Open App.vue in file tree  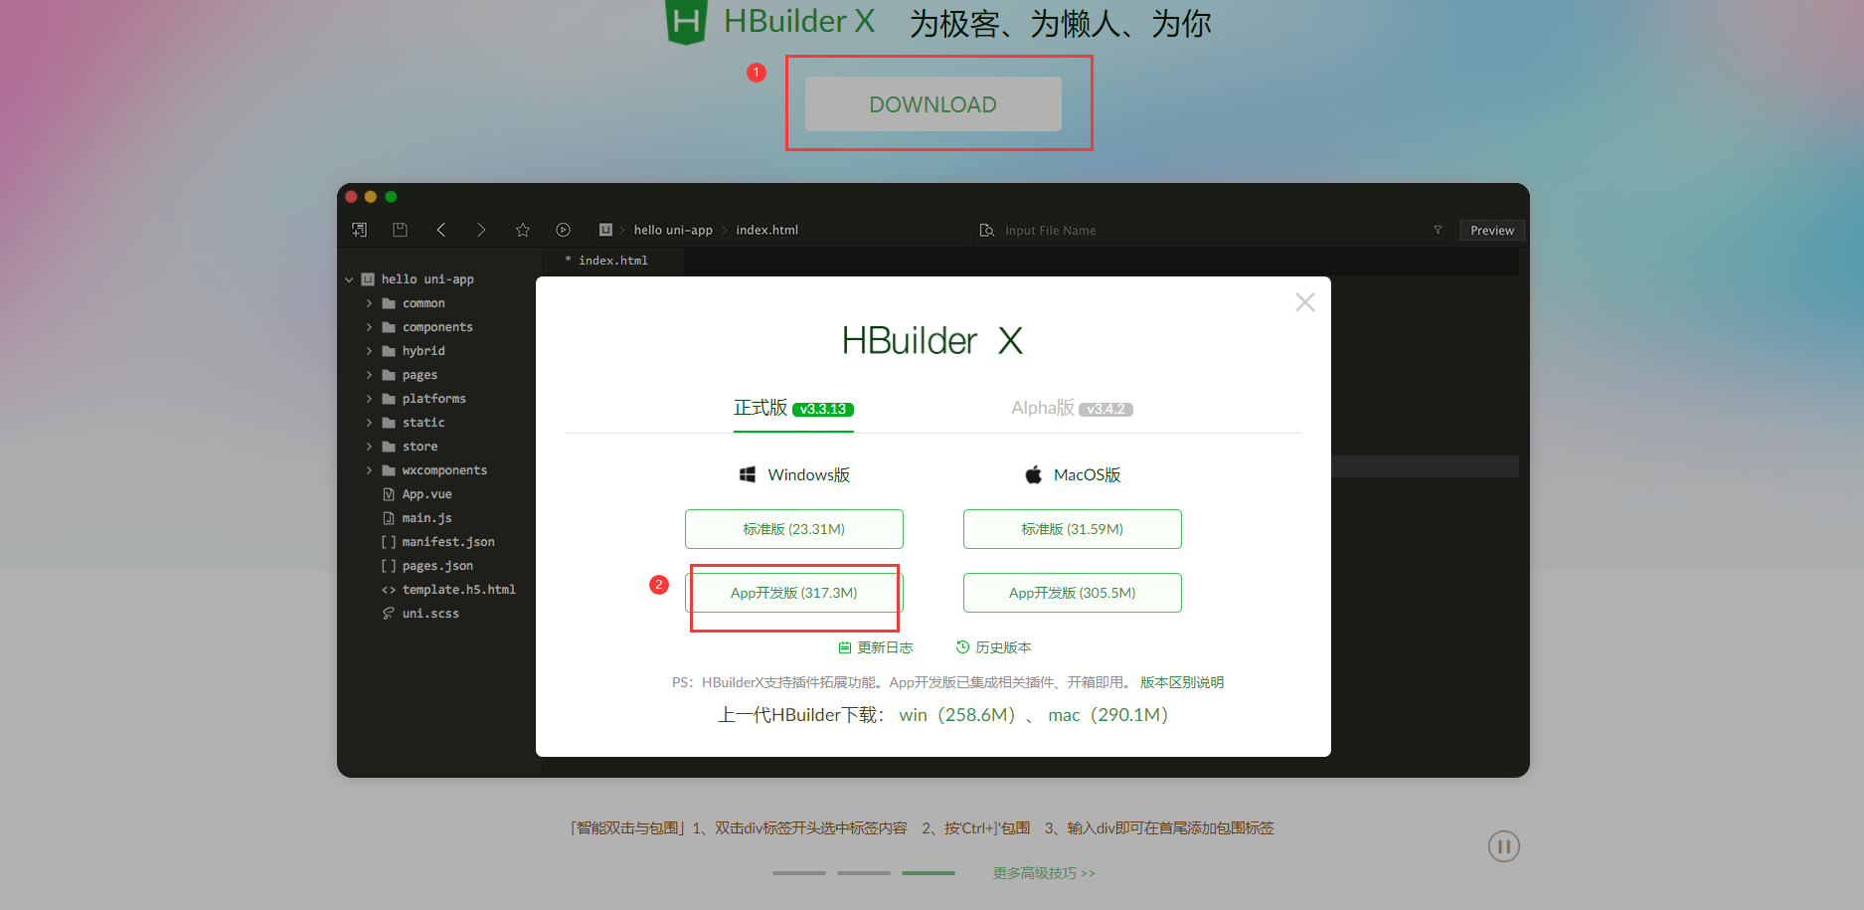coord(426,494)
